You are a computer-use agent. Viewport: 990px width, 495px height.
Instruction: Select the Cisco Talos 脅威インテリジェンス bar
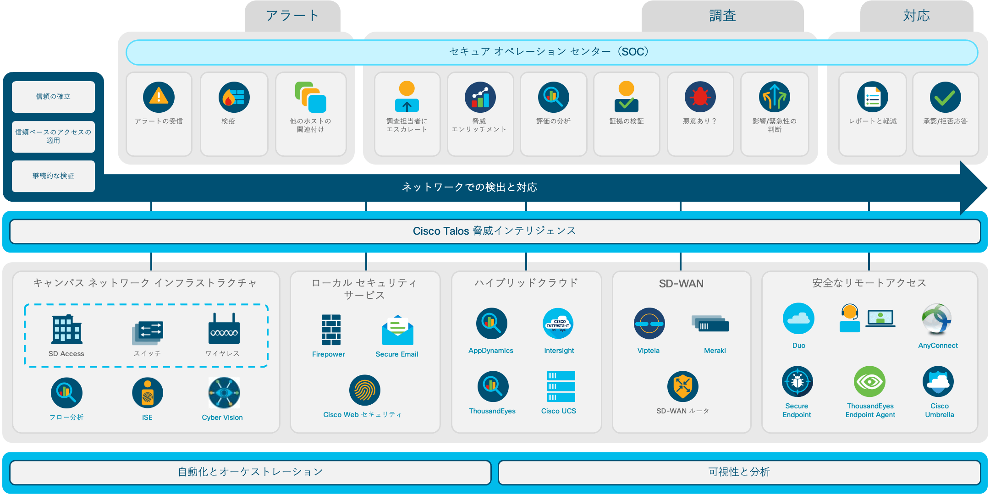point(495,231)
